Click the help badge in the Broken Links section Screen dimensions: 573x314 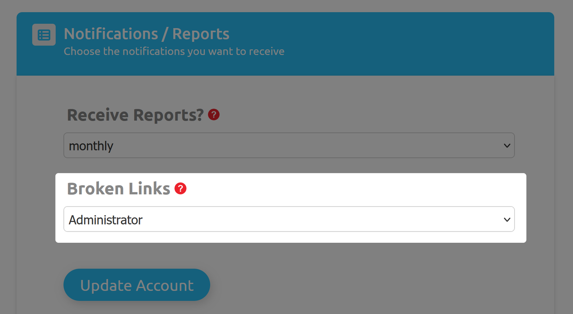[181, 188]
